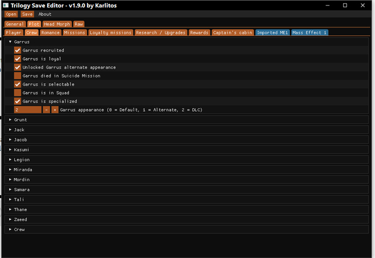Click the Trilogy Save Editor title bar icon
Image resolution: width=375 pixels, height=258 pixels.
pos(6,5)
